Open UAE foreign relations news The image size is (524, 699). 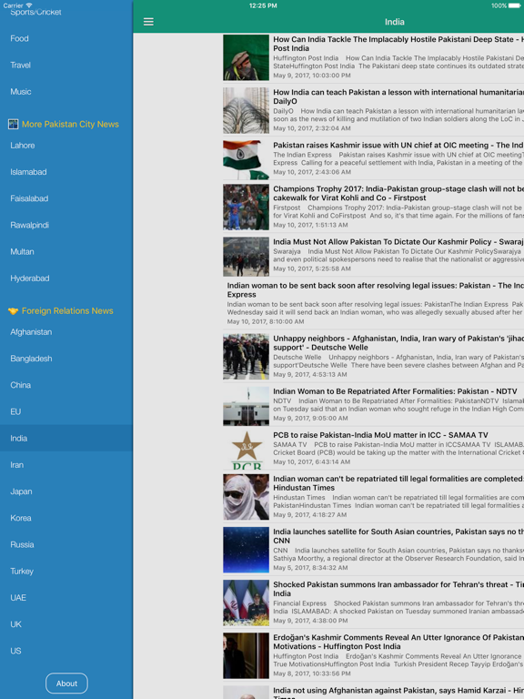(x=65, y=598)
